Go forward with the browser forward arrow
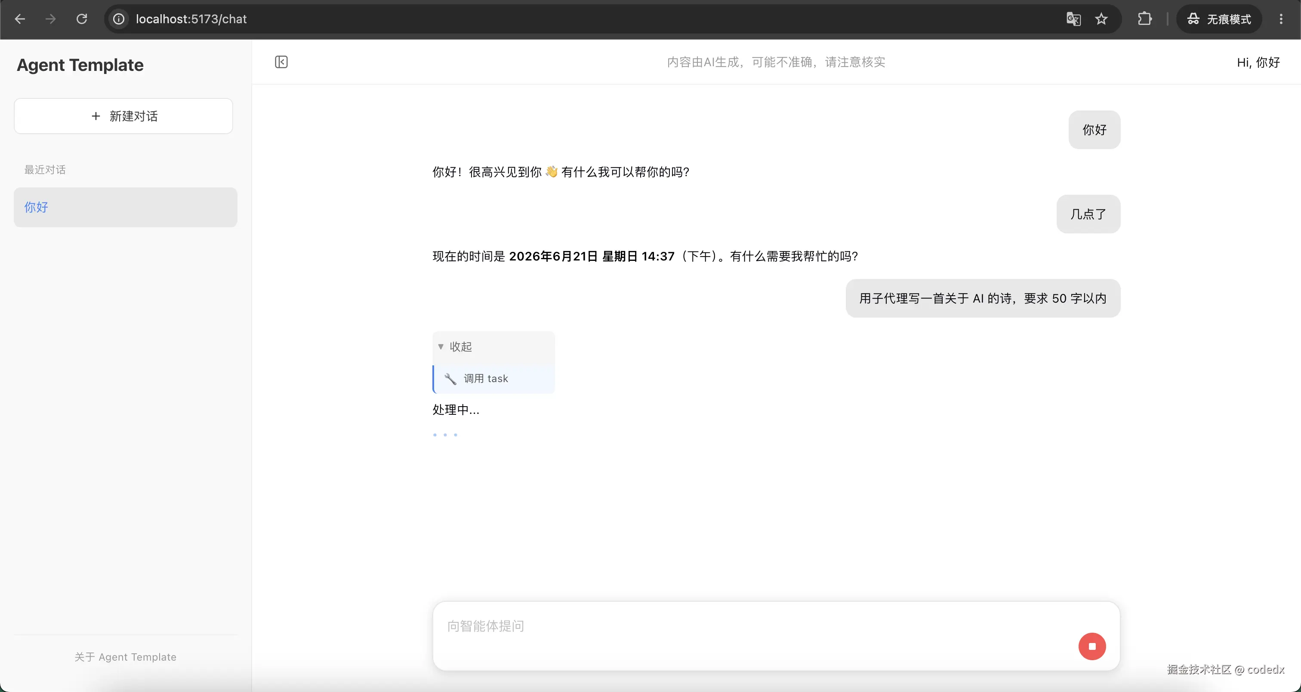The image size is (1301, 692). [50, 19]
